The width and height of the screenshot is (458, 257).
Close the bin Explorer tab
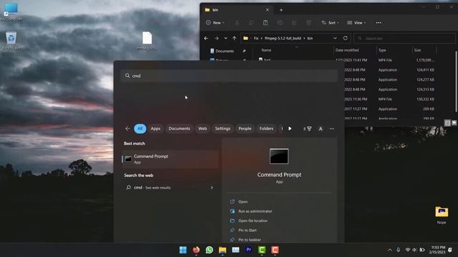click(267, 10)
